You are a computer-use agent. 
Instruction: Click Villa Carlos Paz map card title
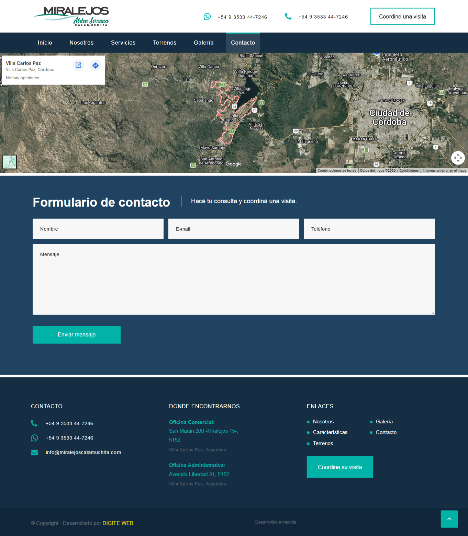(x=23, y=63)
